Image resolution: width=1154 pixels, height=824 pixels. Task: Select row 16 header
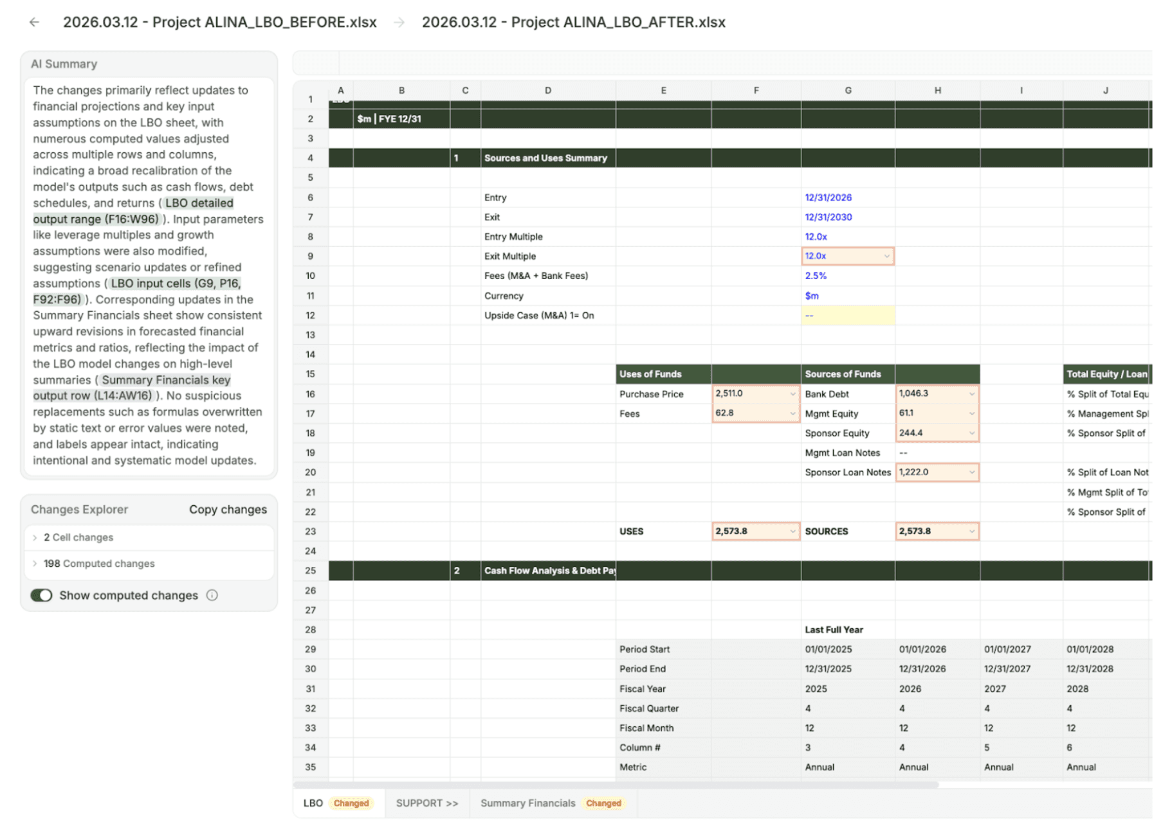pos(311,394)
